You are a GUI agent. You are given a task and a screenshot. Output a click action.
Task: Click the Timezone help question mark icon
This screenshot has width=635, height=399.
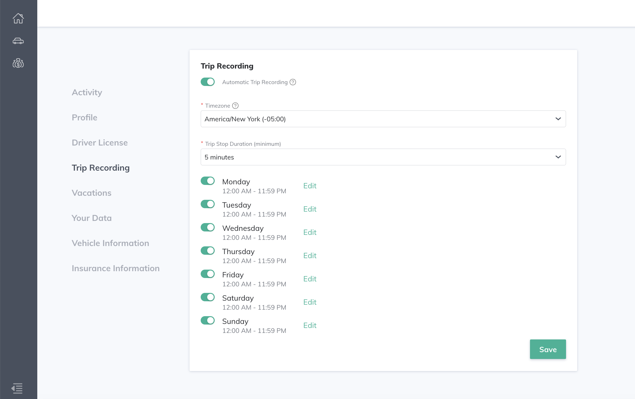coord(235,106)
